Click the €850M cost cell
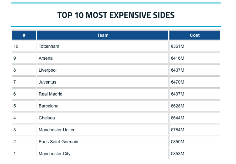 point(177,142)
